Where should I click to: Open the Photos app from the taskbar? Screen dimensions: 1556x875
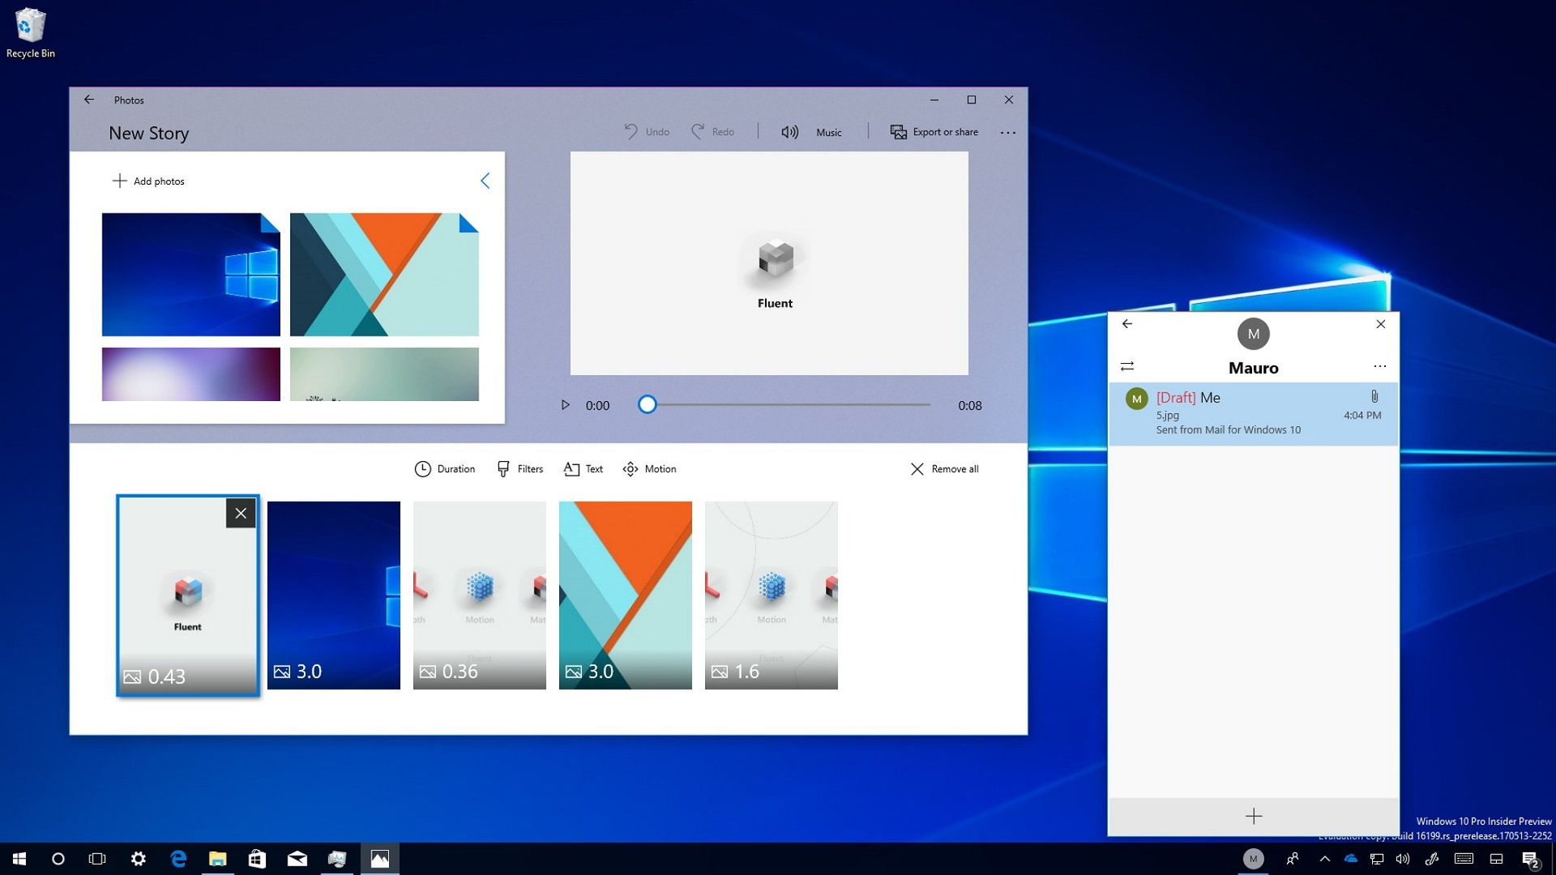381,858
